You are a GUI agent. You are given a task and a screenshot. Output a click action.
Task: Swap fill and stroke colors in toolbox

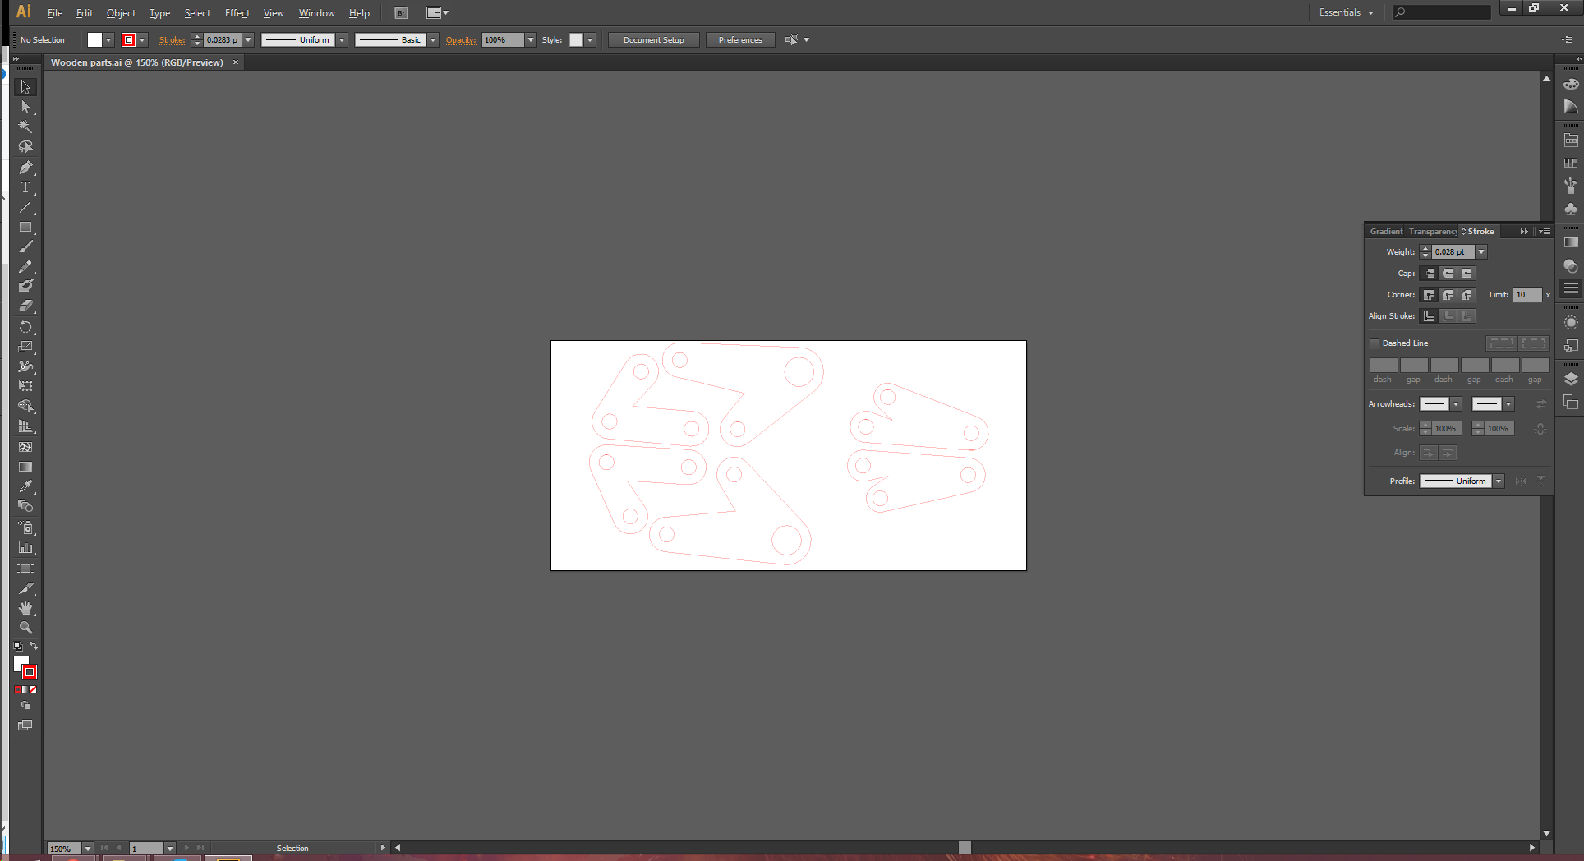(34, 647)
